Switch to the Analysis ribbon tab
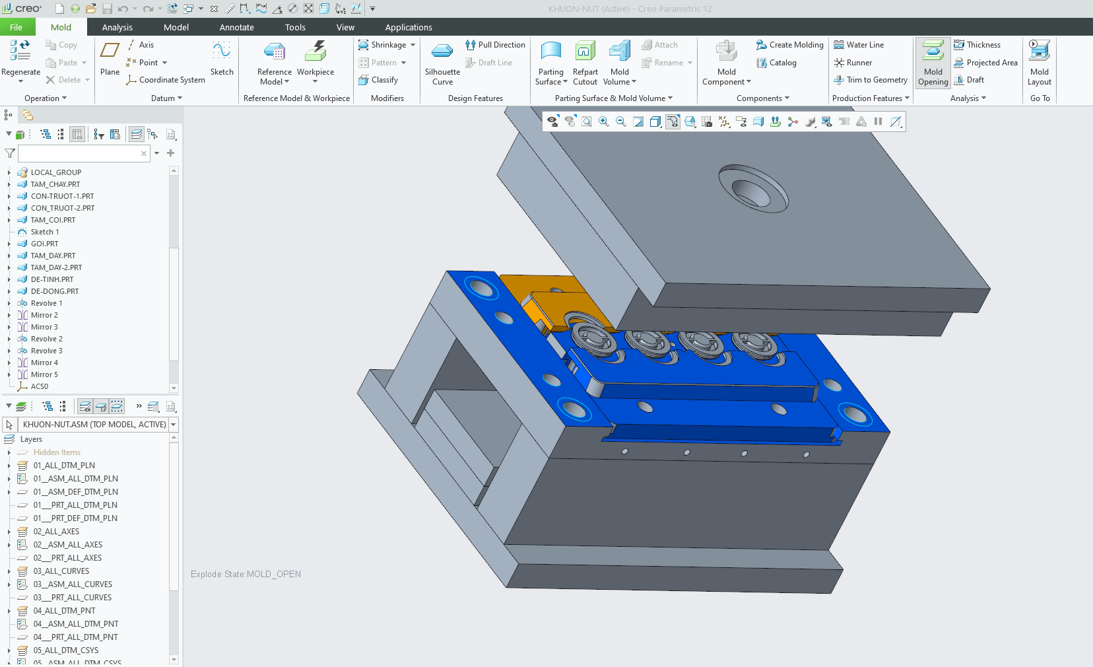Viewport: 1093px width, 667px height. (x=117, y=27)
